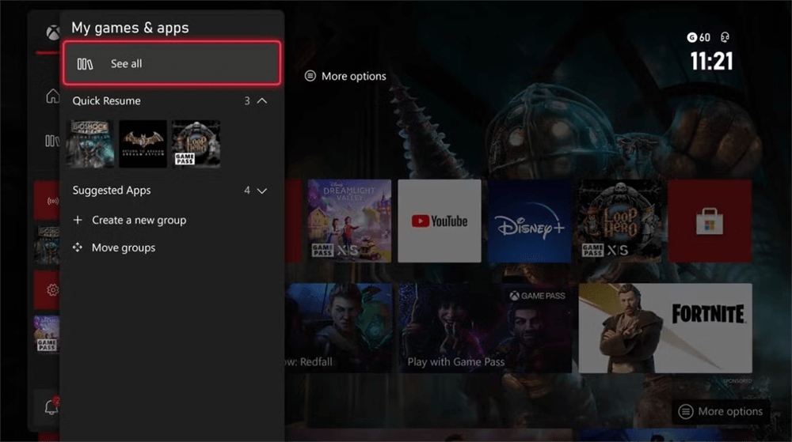Click the broadcast icon red tile

pyautogui.click(x=47, y=201)
